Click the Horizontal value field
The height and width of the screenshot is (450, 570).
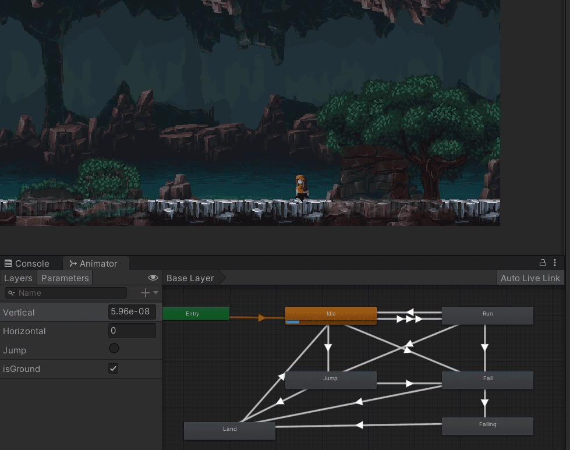click(x=132, y=331)
